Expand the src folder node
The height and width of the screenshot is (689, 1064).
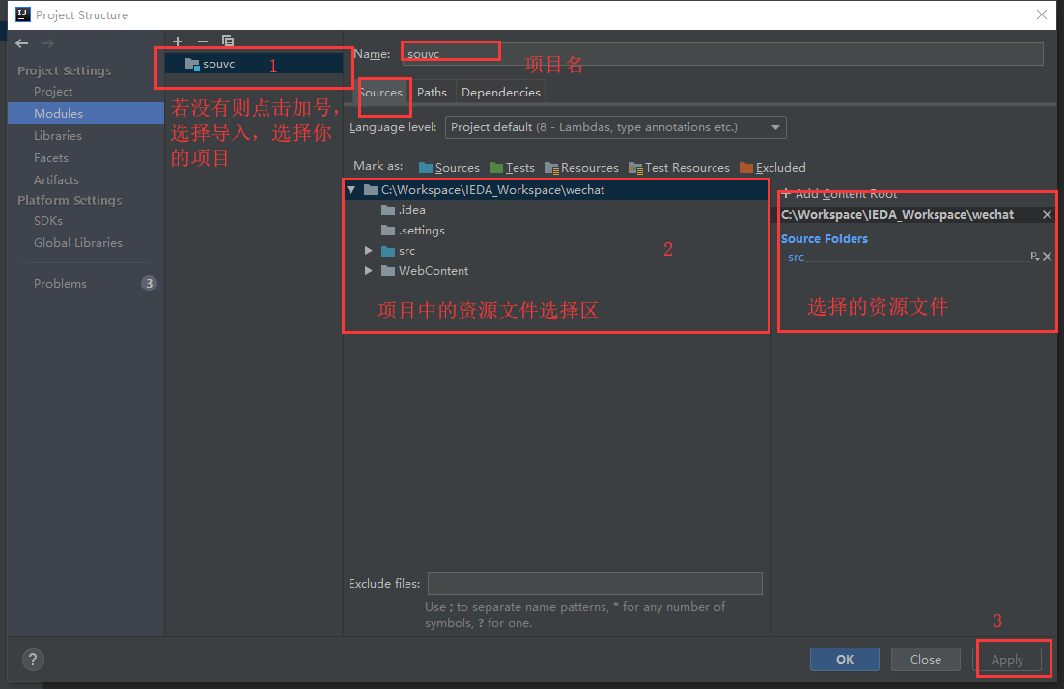tap(369, 251)
